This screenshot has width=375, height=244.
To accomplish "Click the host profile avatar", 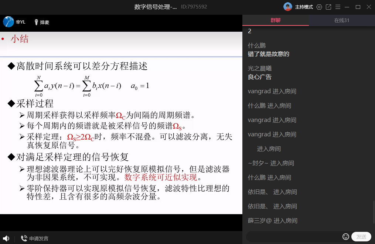I will pos(288,7).
